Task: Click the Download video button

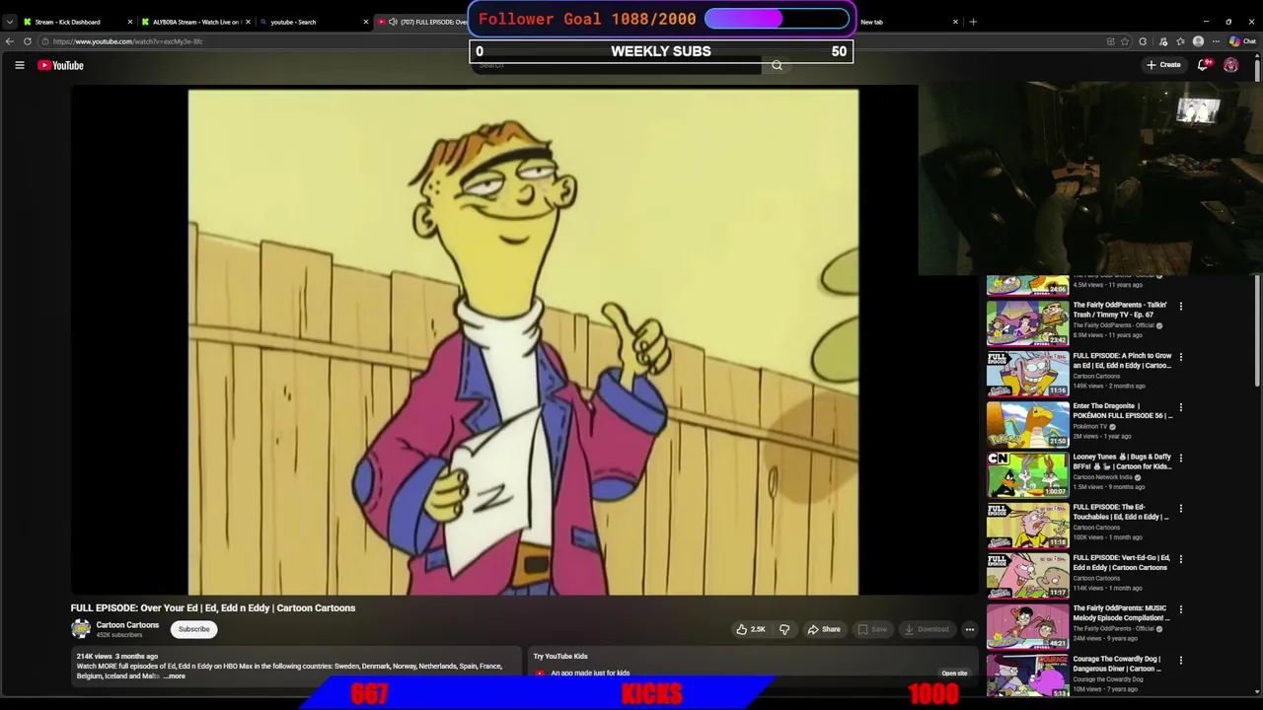Action: (x=927, y=629)
